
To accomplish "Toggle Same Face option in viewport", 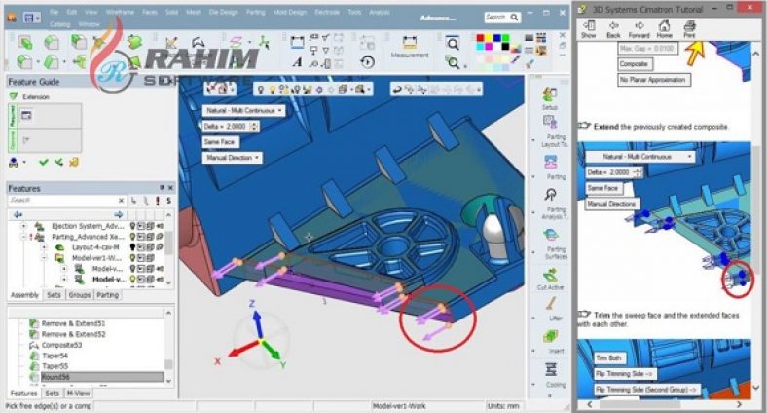I will pyautogui.click(x=220, y=142).
